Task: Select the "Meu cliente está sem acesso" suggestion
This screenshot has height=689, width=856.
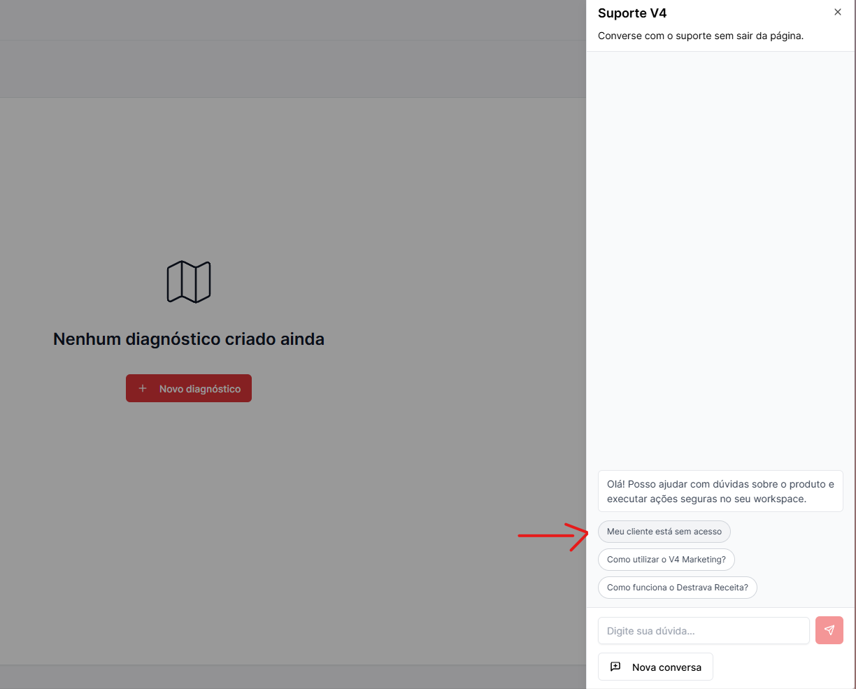Action: (x=664, y=532)
